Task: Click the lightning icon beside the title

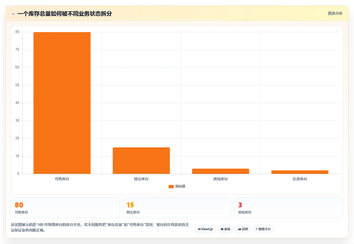Action: [x=13, y=14]
